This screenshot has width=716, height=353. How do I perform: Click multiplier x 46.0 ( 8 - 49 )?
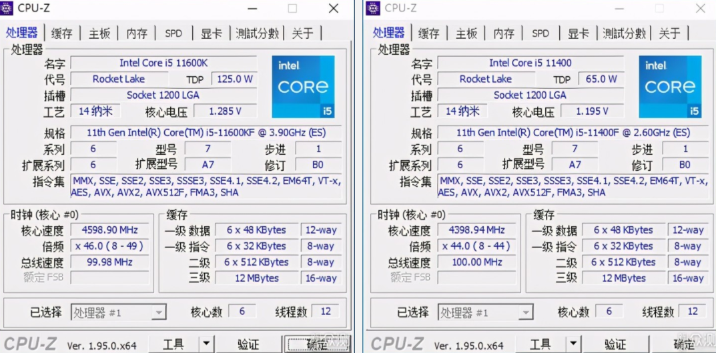109,246
